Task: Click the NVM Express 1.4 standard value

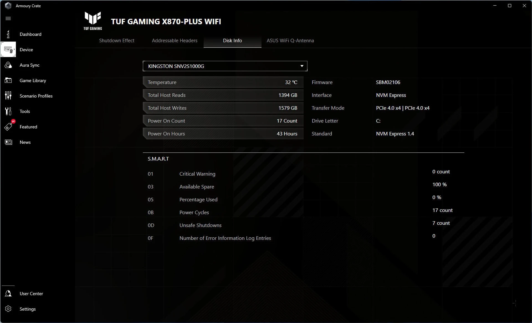Action: tap(395, 134)
